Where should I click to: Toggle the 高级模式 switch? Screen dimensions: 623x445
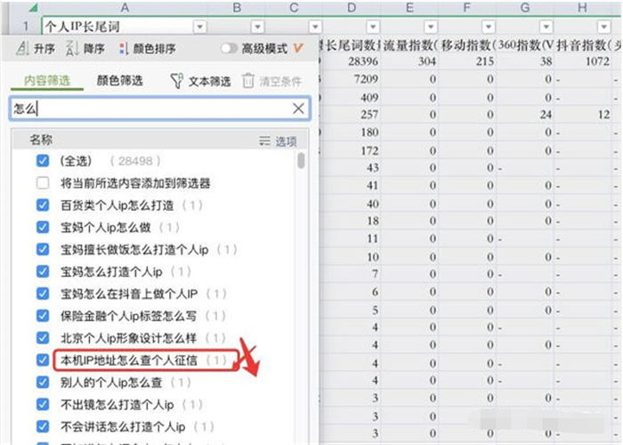click(230, 48)
